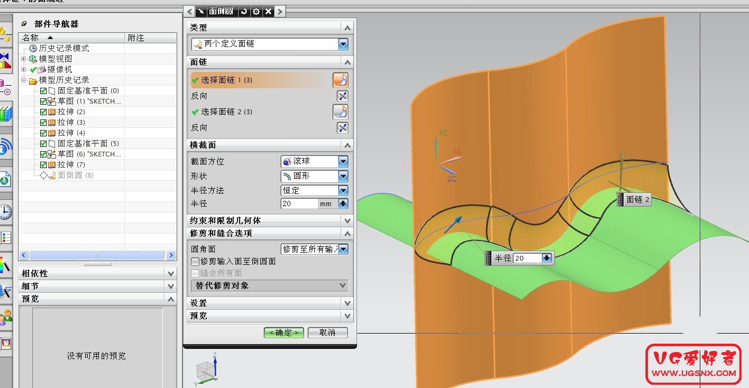Viewport: 749px width, 388px height.
Task: Open the 半径 mm arrow menu in dialog
Action: pyautogui.click(x=343, y=204)
